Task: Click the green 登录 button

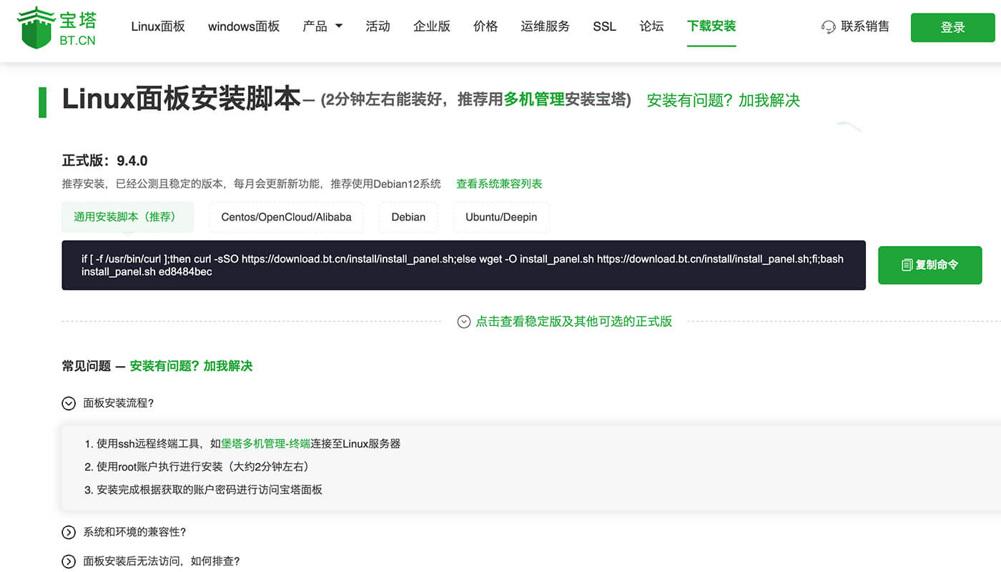Action: point(953,27)
